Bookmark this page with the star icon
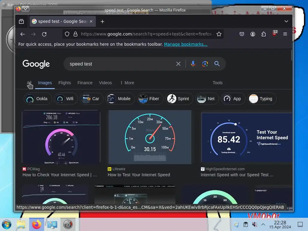This screenshot has height=231, width=308. tap(219, 34)
